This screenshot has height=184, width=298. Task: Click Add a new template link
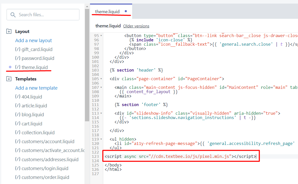pos(36,88)
